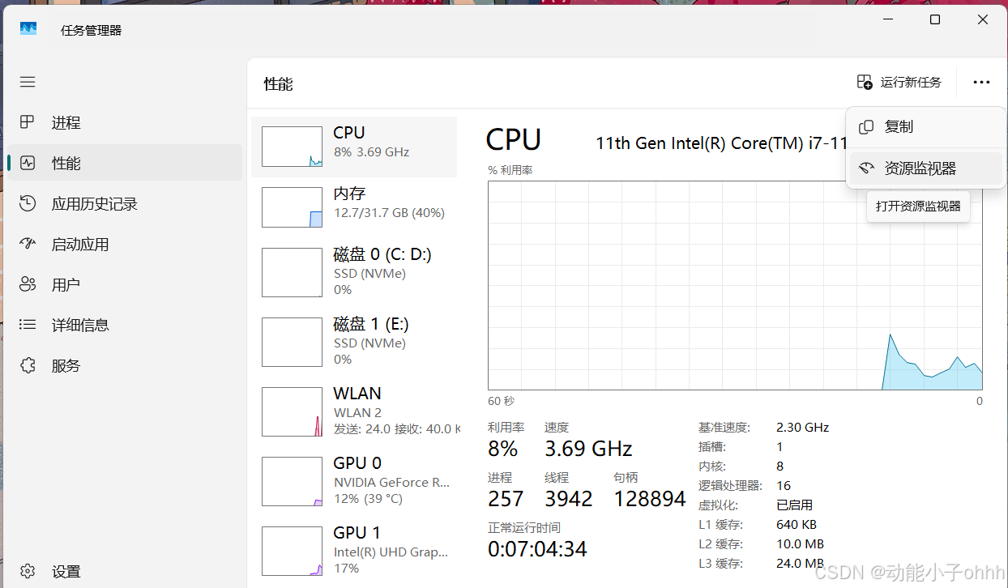
Task: Click 磁盘 0 (C: D:) entry title
Action: (x=382, y=254)
